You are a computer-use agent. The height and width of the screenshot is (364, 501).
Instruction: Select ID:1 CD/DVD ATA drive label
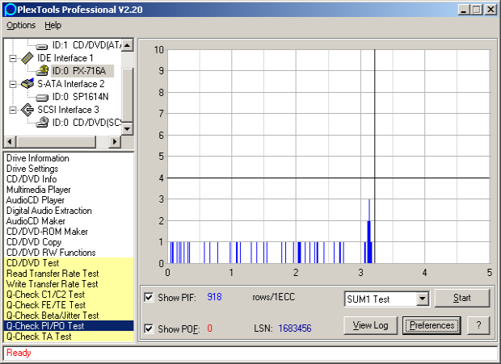(x=86, y=45)
